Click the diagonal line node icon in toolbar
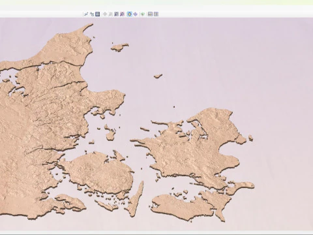The width and height of the screenshot is (313, 235). [86, 14]
